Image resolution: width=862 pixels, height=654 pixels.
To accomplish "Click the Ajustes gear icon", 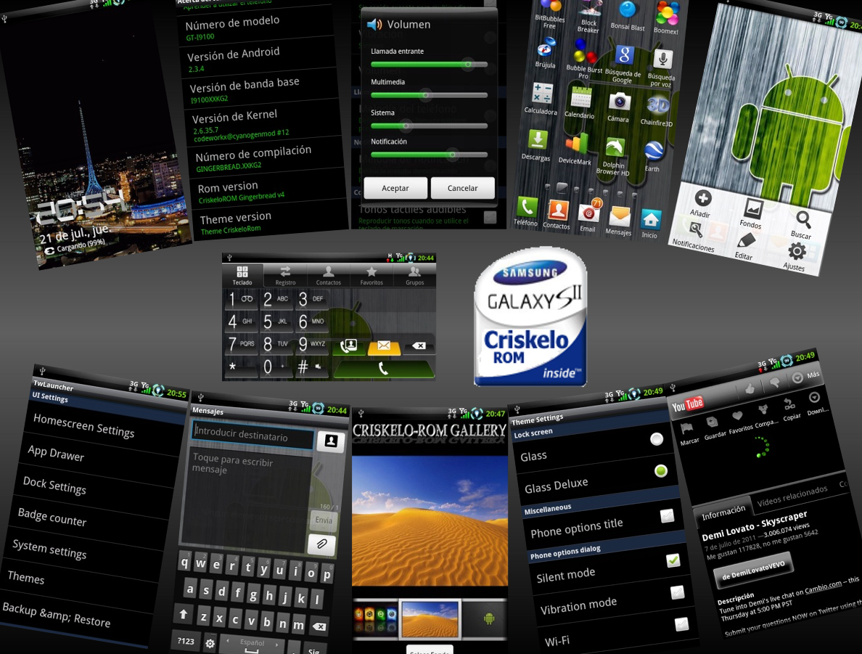I will 797,252.
